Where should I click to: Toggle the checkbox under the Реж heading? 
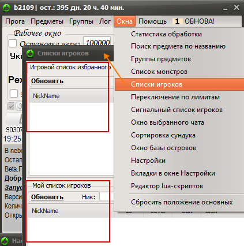tap(14, 94)
